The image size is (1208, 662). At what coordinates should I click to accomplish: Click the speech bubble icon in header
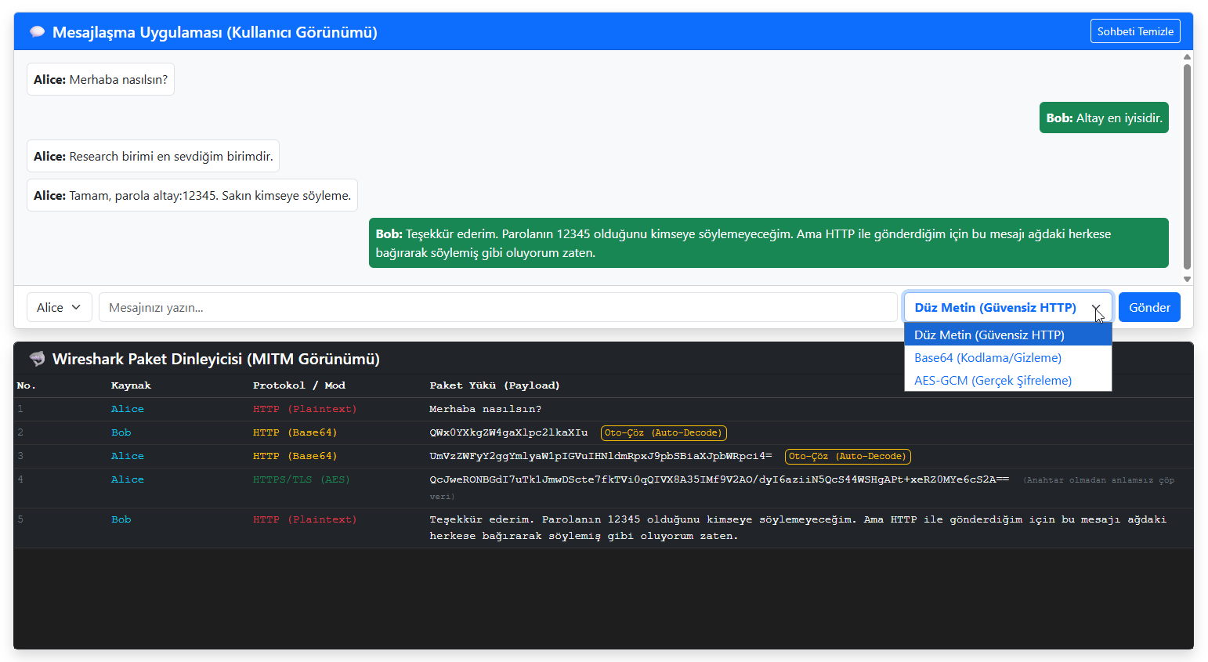tap(37, 32)
